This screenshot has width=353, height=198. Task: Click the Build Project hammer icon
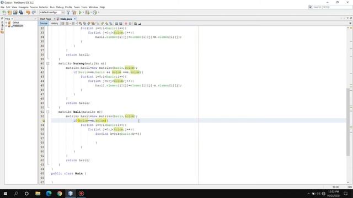click(x=68, y=12)
